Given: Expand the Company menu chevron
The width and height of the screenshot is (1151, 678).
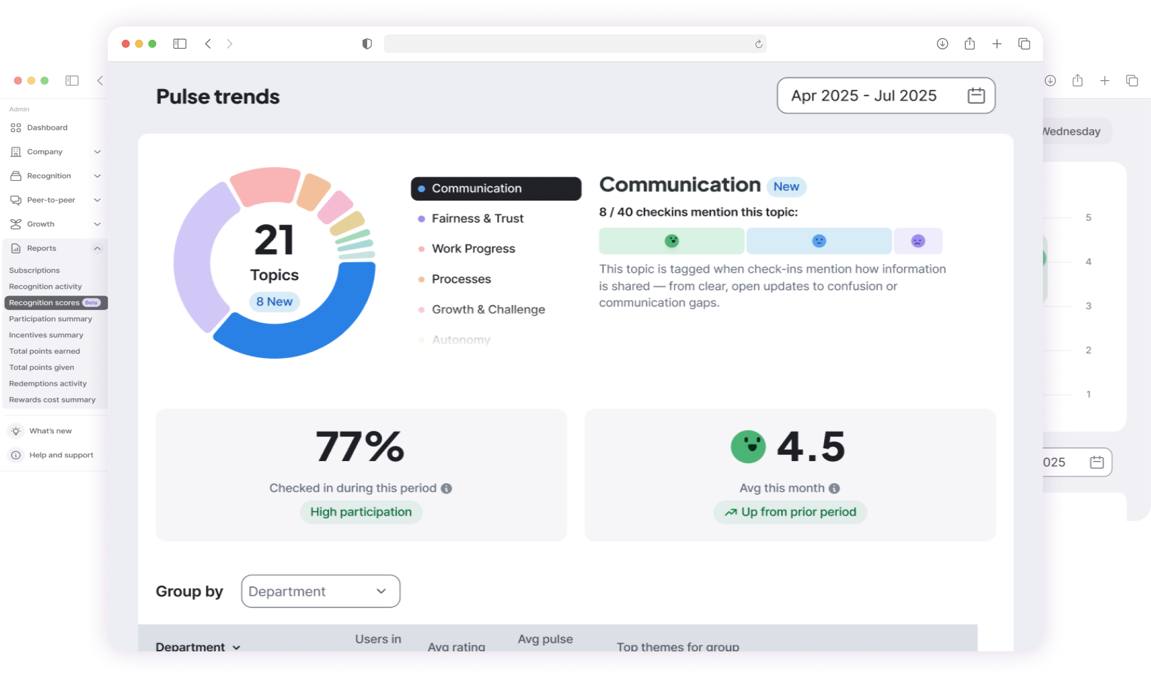Looking at the screenshot, I should (97, 152).
